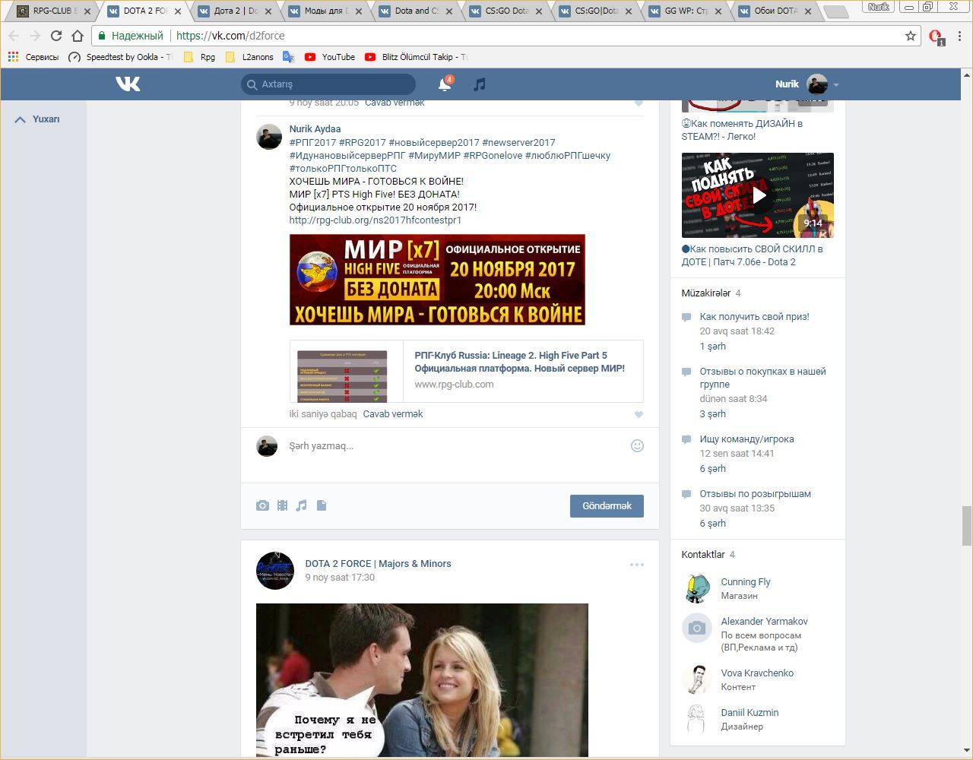The width and height of the screenshot is (973, 760).
Task: Click the #РПГ2017 hashtag
Action: point(312,143)
